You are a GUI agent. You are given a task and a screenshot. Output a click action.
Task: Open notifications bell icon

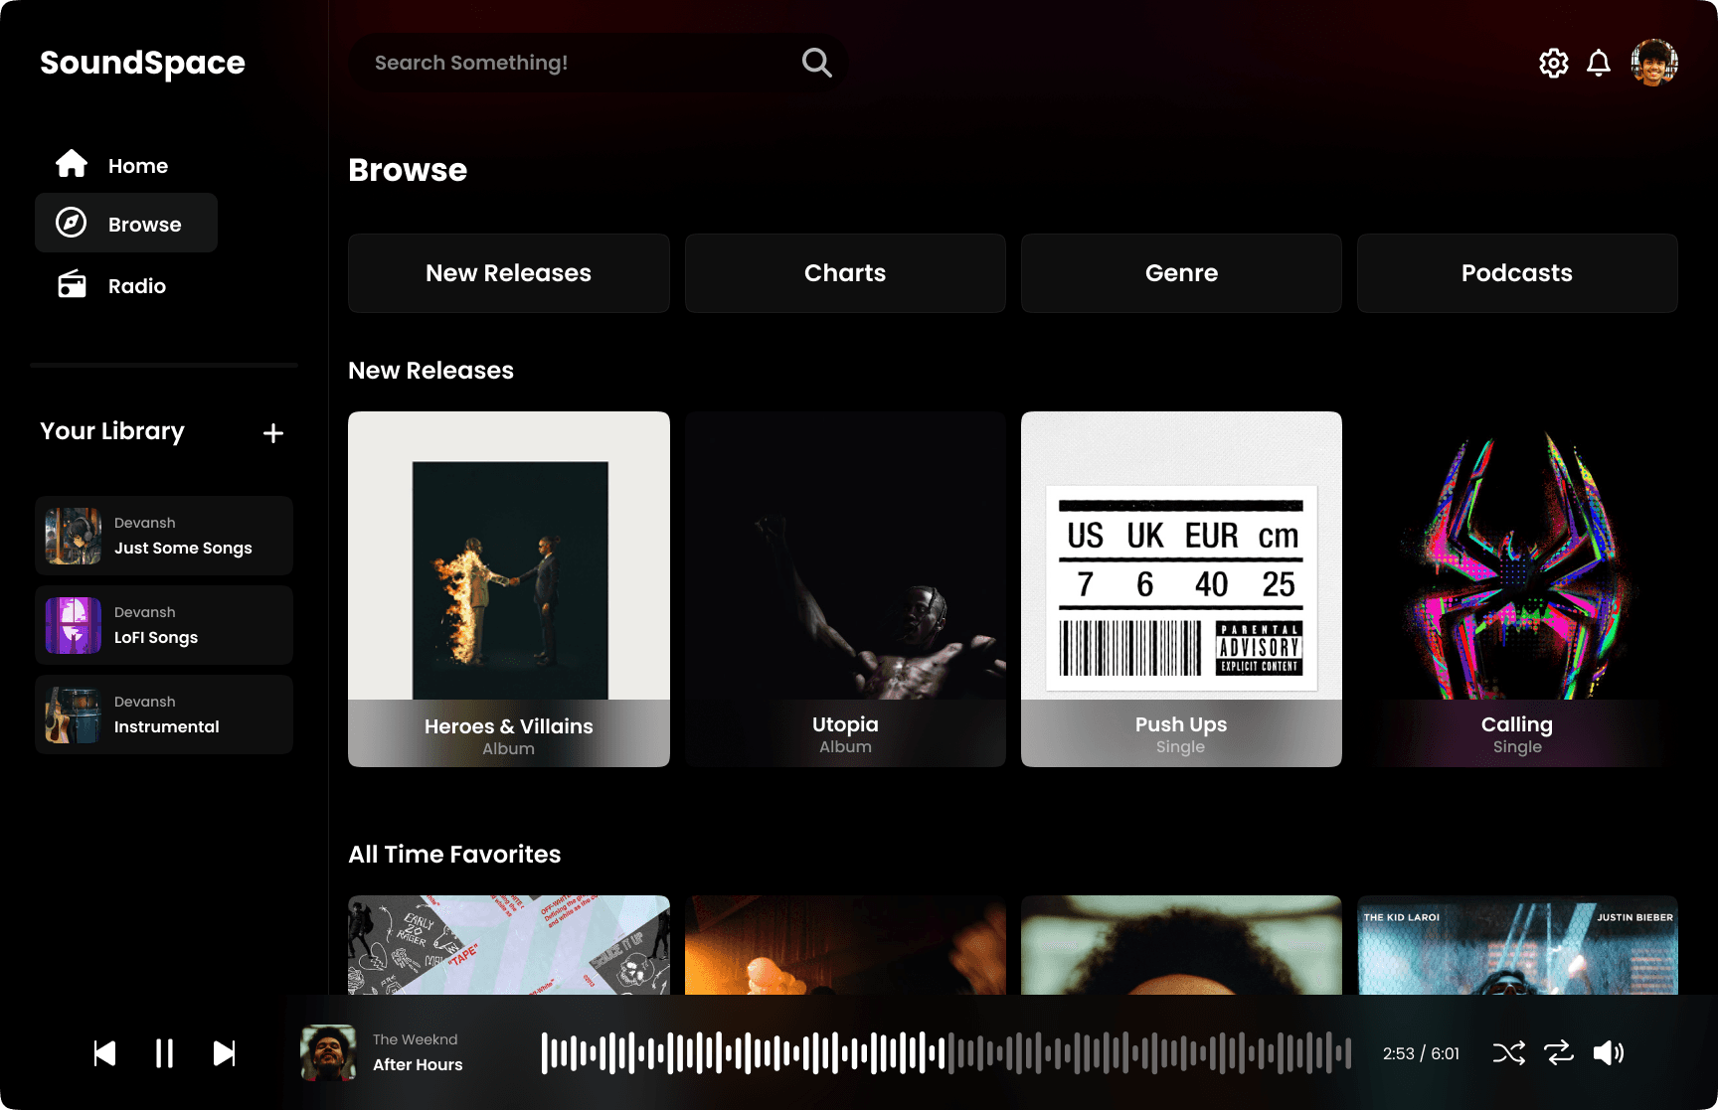tap(1599, 64)
